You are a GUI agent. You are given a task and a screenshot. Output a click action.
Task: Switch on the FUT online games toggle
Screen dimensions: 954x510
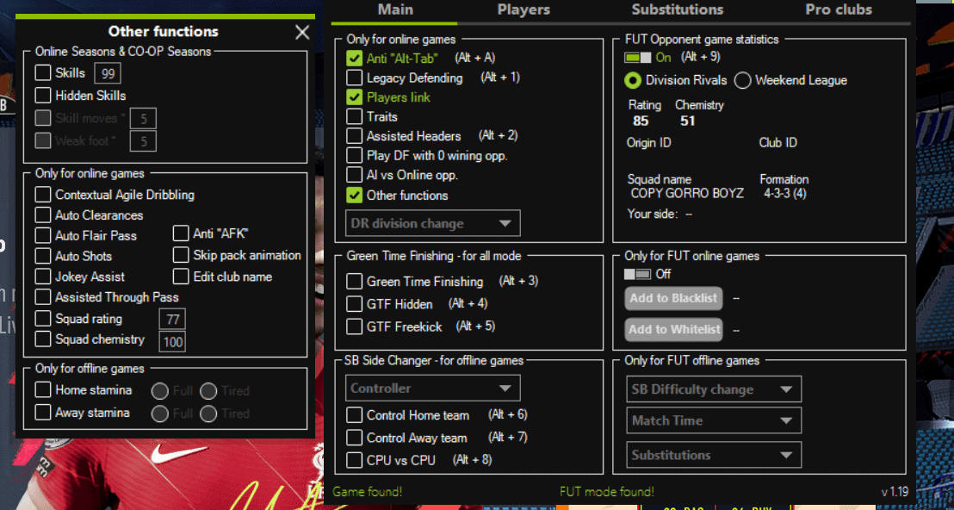(x=637, y=274)
